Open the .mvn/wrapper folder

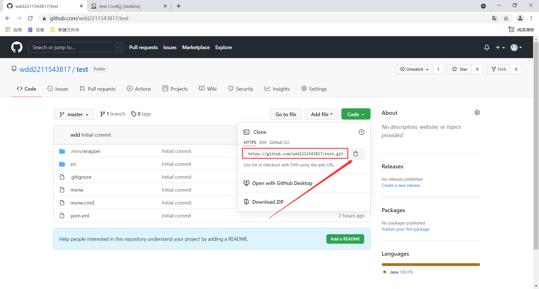point(85,151)
